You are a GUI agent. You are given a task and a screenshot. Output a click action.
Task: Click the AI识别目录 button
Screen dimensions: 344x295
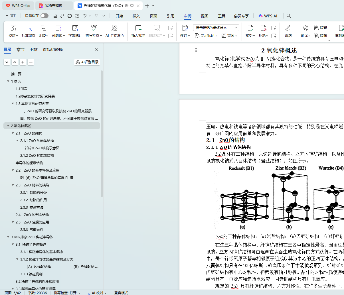87,62
